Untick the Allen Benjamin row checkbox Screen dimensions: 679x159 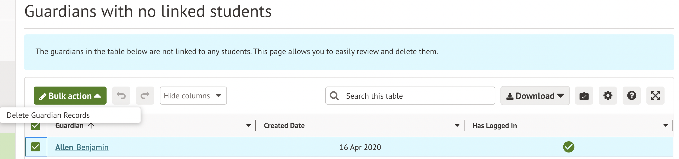[35, 147]
